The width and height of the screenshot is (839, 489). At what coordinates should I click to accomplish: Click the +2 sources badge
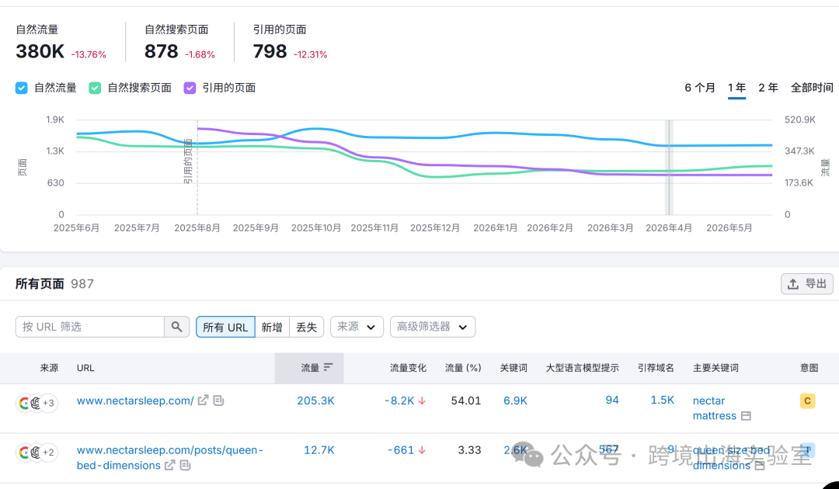click(48, 452)
